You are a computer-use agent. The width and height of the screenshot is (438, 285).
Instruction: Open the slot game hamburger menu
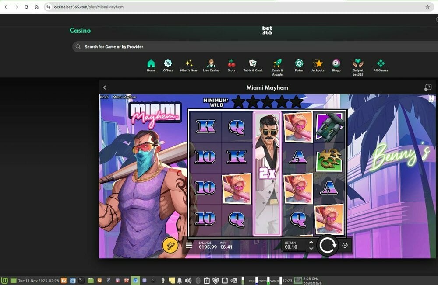[x=189, y=245]
